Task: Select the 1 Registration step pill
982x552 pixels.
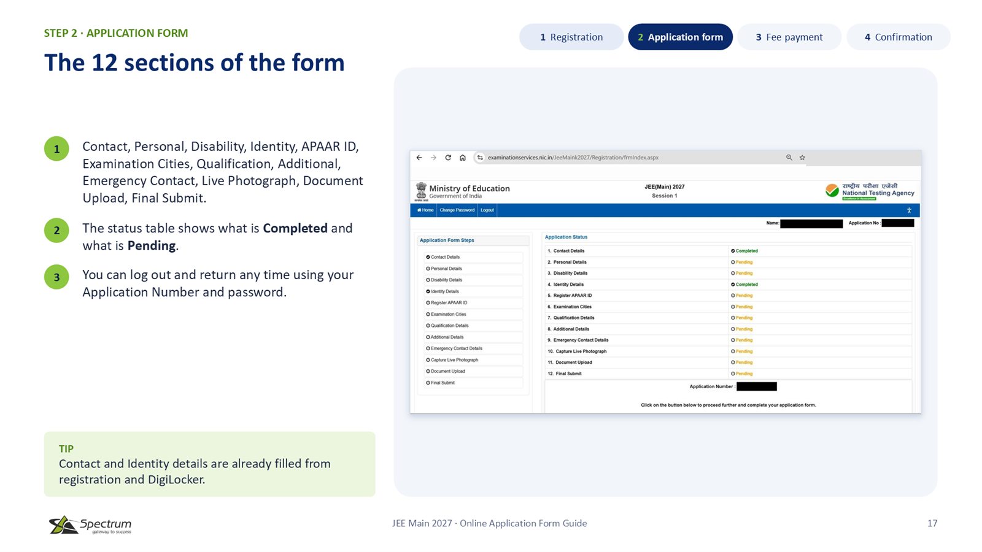Action: point(571,37)
